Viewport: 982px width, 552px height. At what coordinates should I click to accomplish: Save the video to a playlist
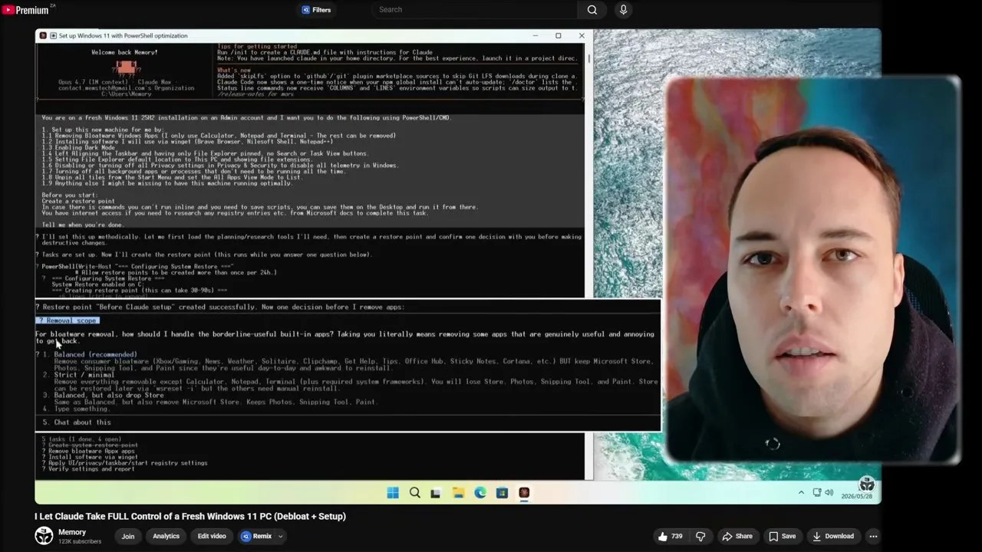(782, 537)
